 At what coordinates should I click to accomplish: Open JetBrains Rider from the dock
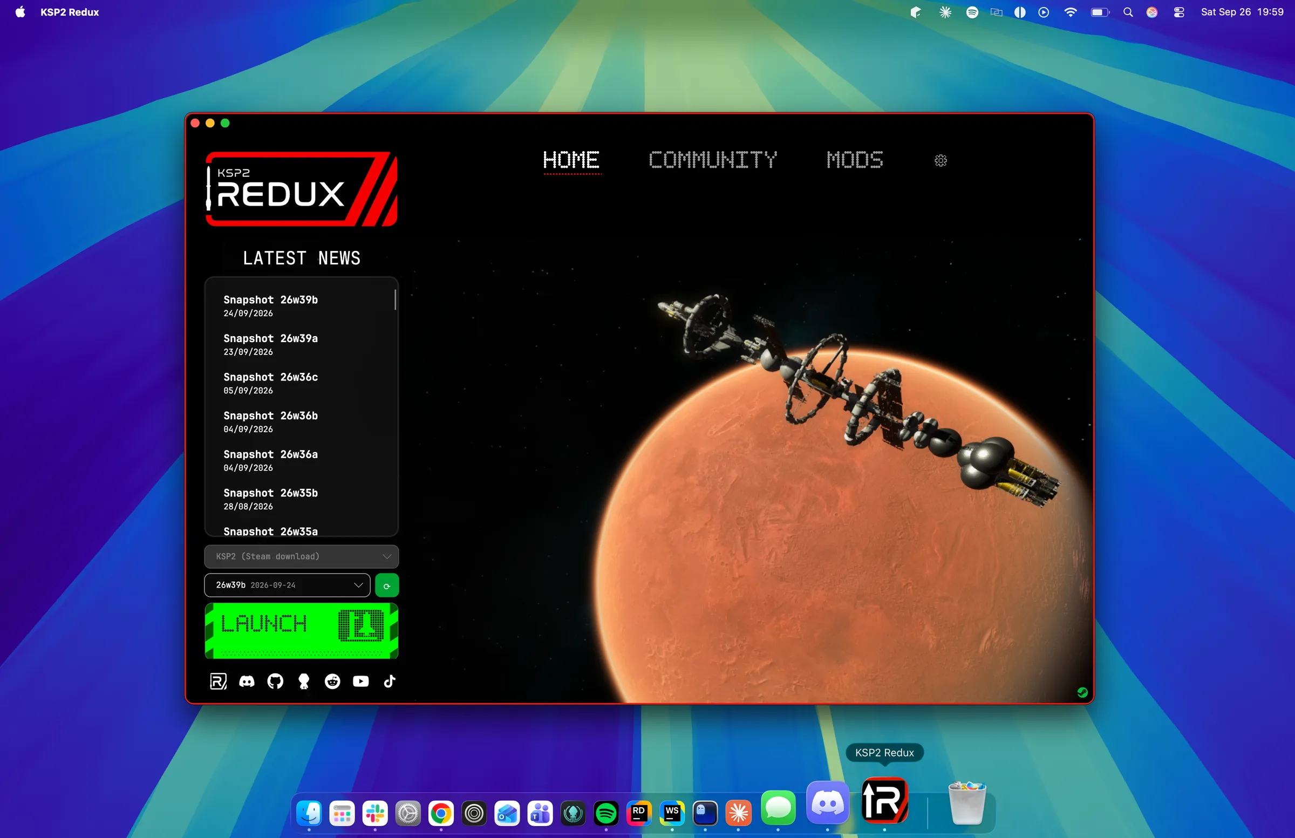[639, 814]
